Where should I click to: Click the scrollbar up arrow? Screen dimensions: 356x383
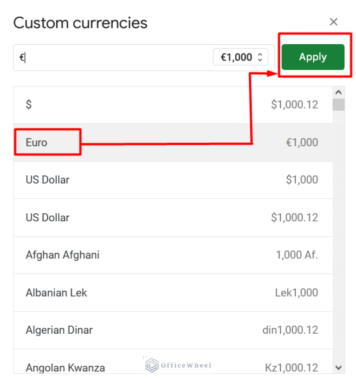(x=338, y=92)
